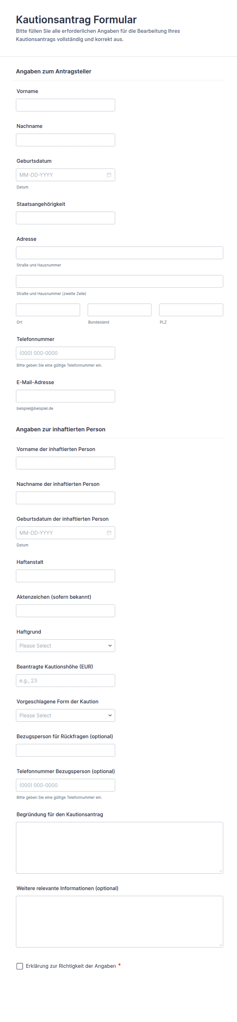
Task: Open the Haftgrund dropdown
Action: point(66,646)
